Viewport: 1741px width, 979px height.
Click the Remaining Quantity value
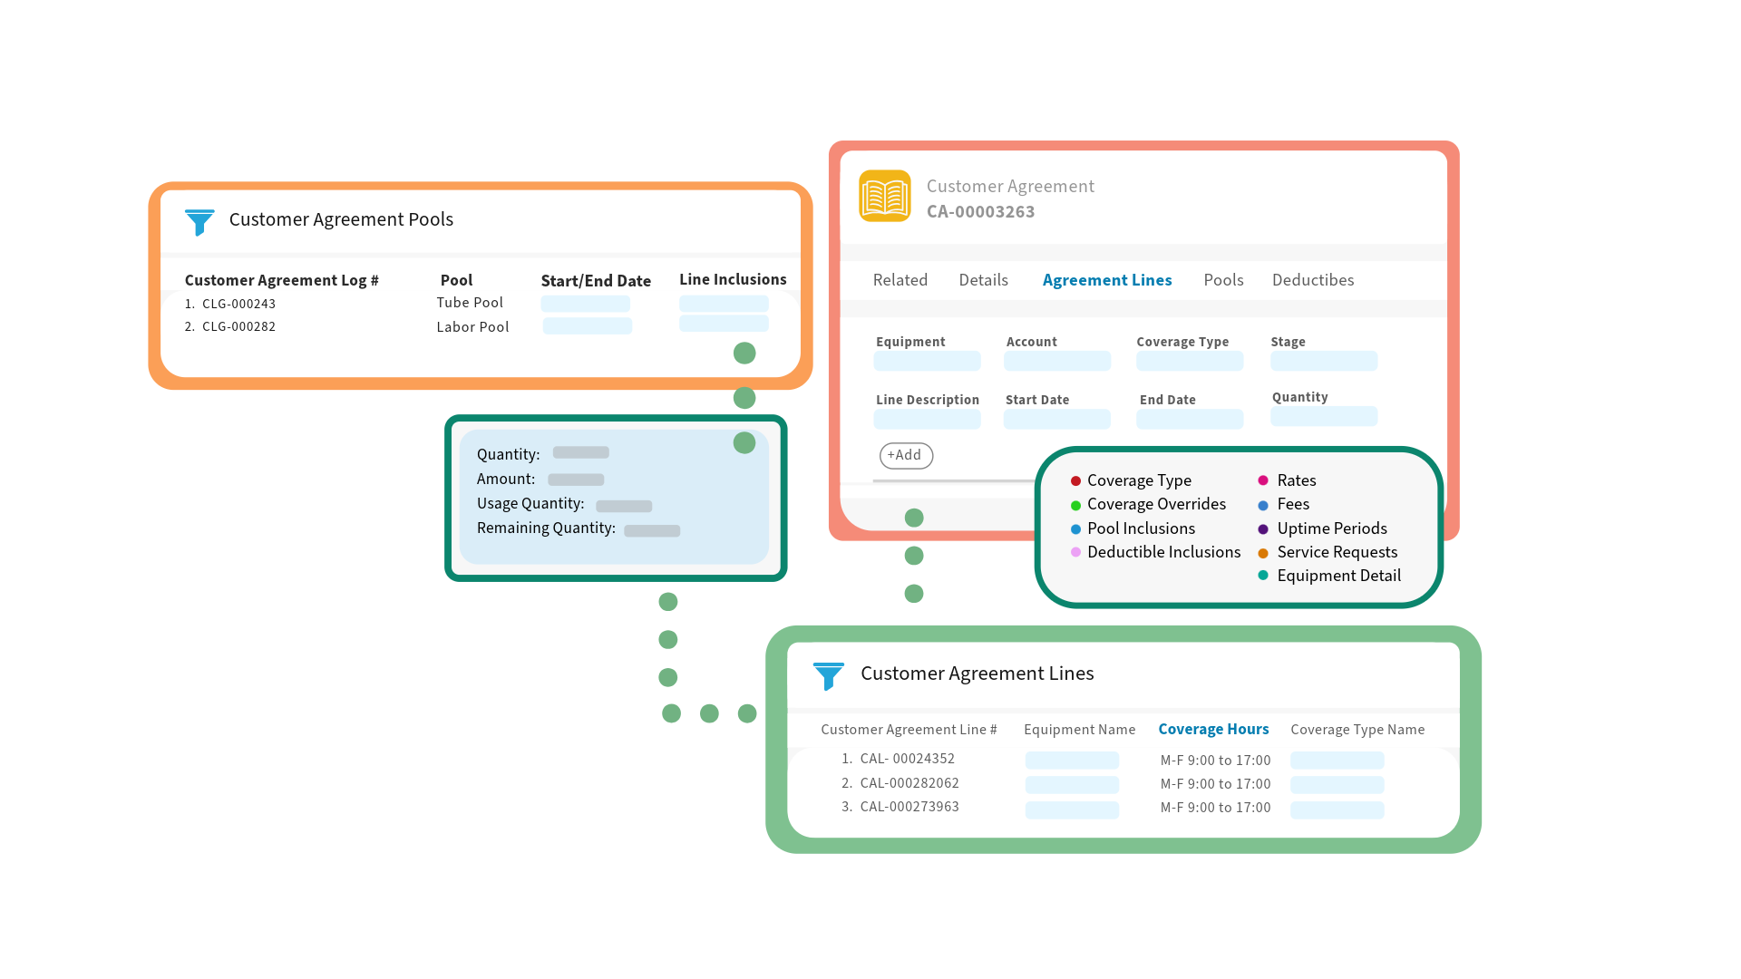652,531
